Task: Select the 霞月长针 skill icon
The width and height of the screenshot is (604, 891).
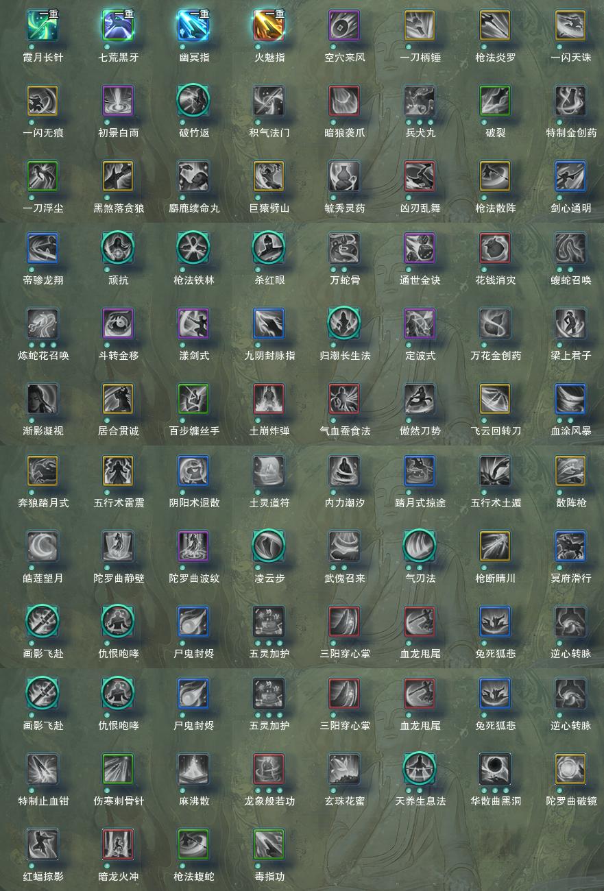Action: coord(43,25)
